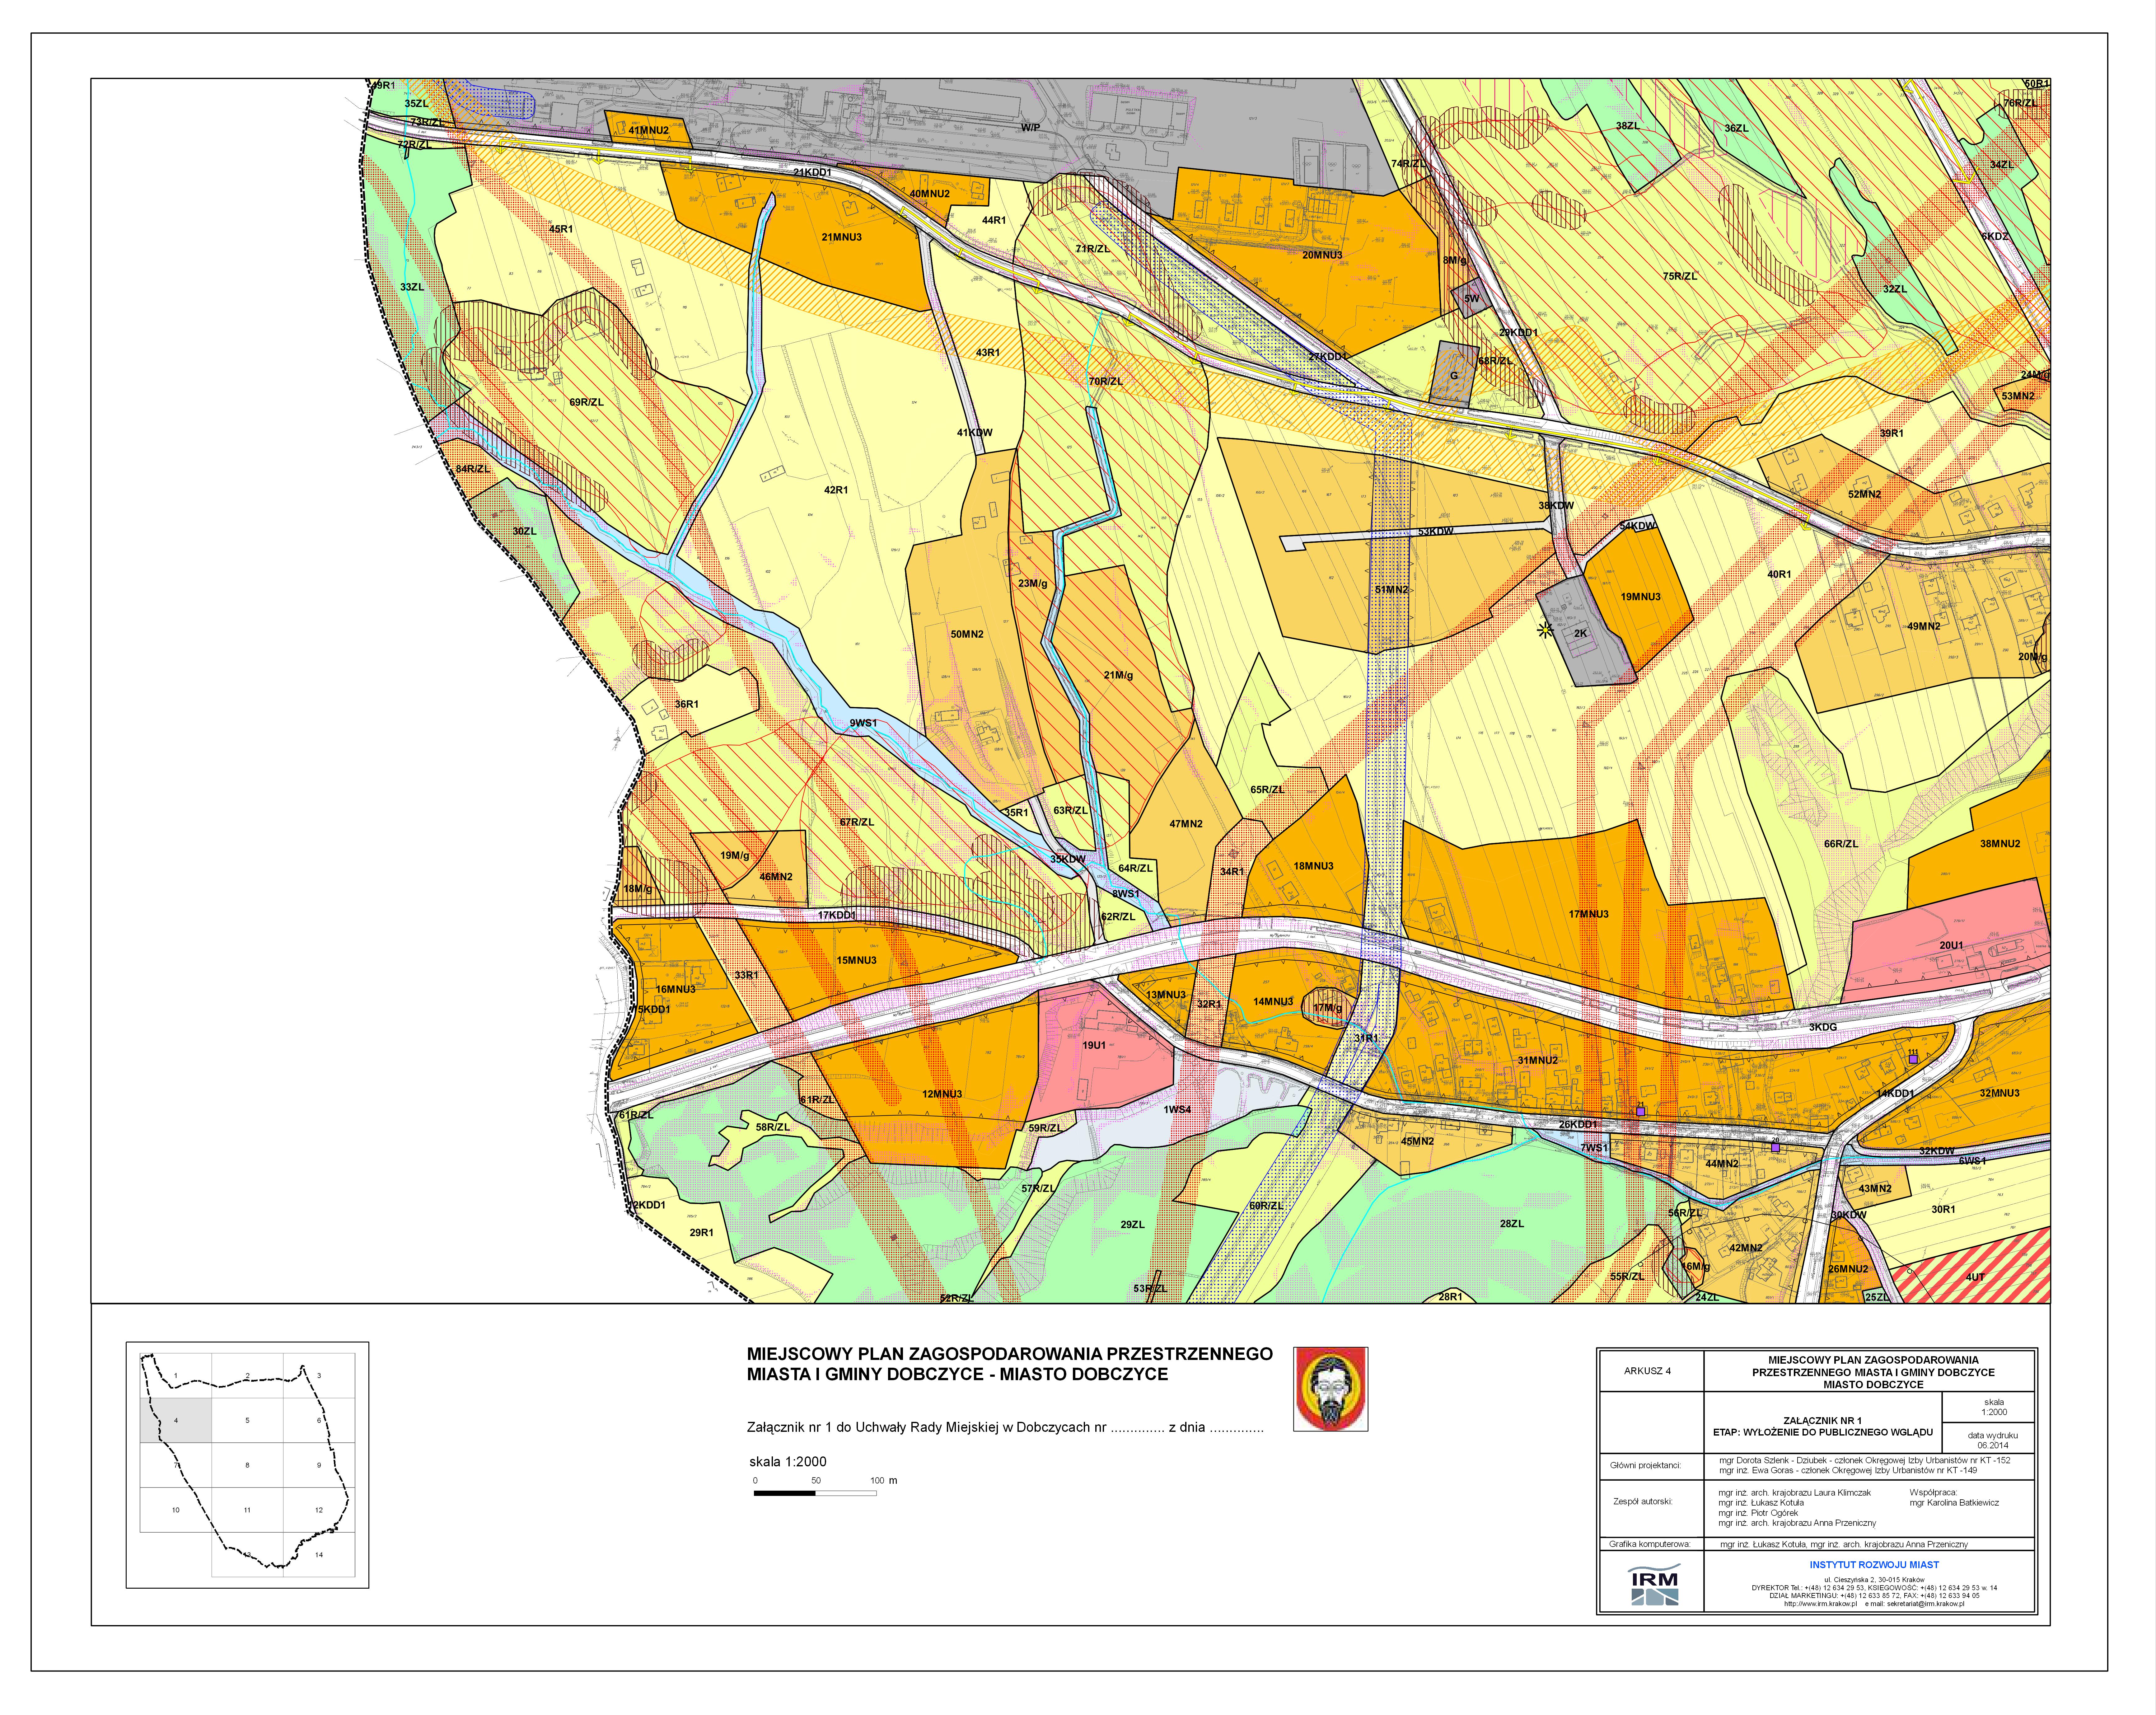
Task: Click zone label 21M/g
Action: [x=1118, y=675]
